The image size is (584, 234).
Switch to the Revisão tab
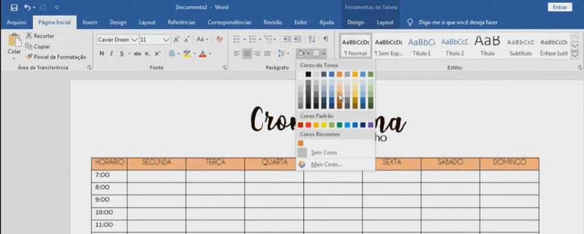tap(273, 22)
